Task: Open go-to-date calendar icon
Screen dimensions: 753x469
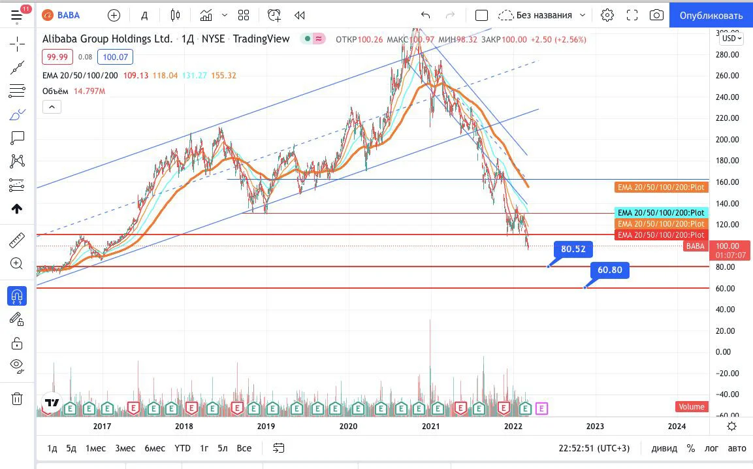Action: (x=278, y=448)
